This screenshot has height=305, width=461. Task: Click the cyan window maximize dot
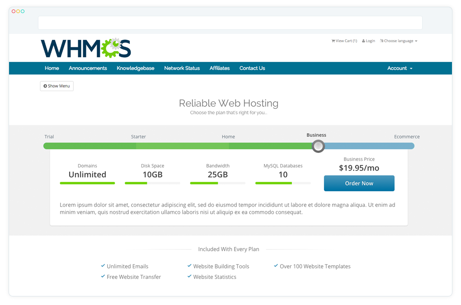(x=23, y=11)
